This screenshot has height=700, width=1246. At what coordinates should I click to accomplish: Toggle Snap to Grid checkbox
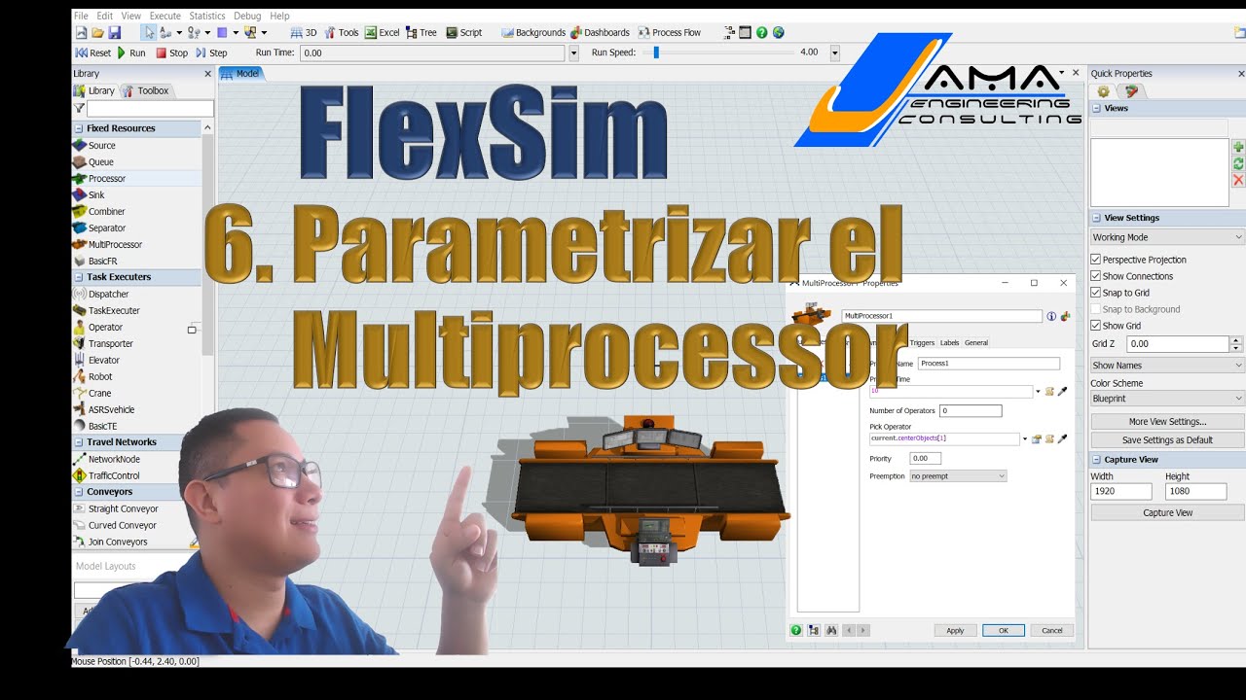(x=1096, y=293)
